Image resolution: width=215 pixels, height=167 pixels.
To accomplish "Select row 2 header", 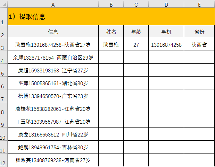I will [3, 32].
